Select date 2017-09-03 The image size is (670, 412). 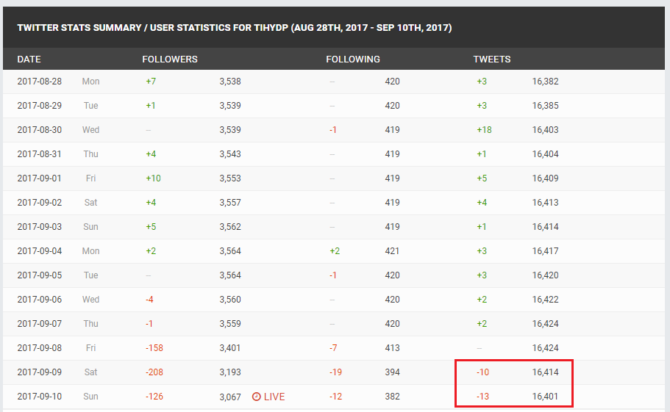point(39,227)
